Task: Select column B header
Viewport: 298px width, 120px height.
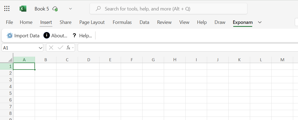Action: [x=46, y=60]
